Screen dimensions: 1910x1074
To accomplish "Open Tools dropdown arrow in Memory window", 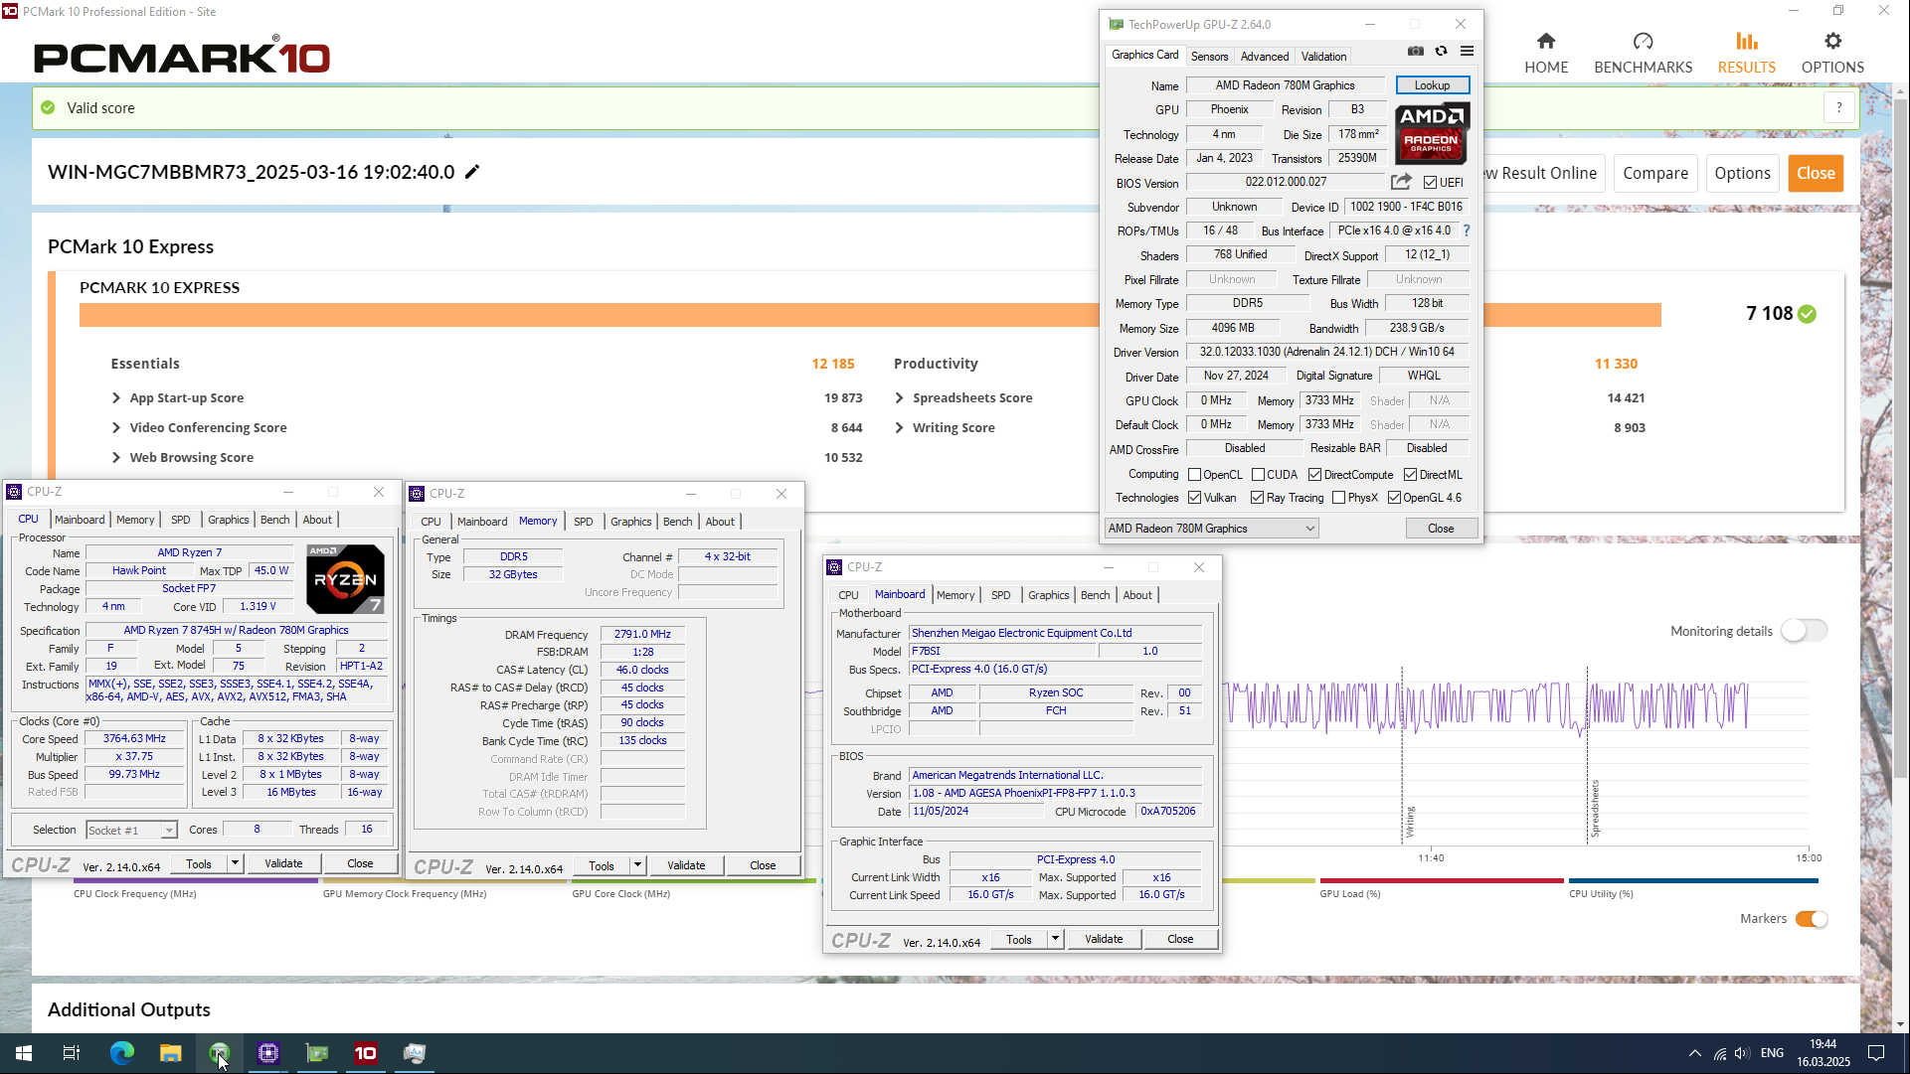I will coord(637,865).
